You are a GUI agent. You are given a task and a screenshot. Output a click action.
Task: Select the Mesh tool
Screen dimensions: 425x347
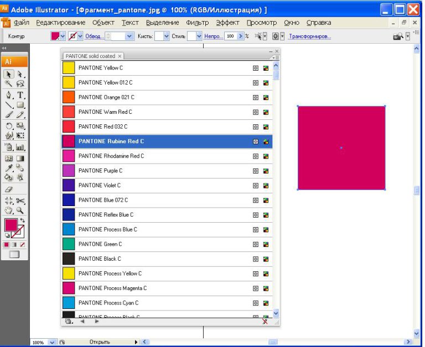pos(9,159)
